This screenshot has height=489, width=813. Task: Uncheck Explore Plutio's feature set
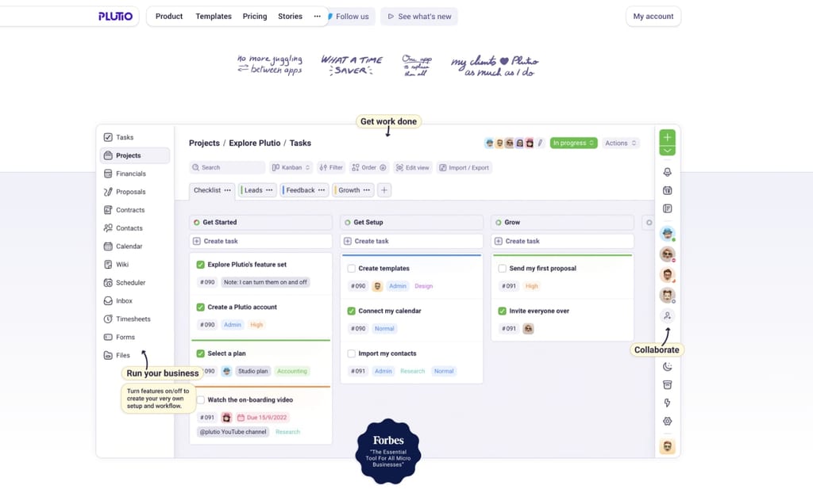201,265
